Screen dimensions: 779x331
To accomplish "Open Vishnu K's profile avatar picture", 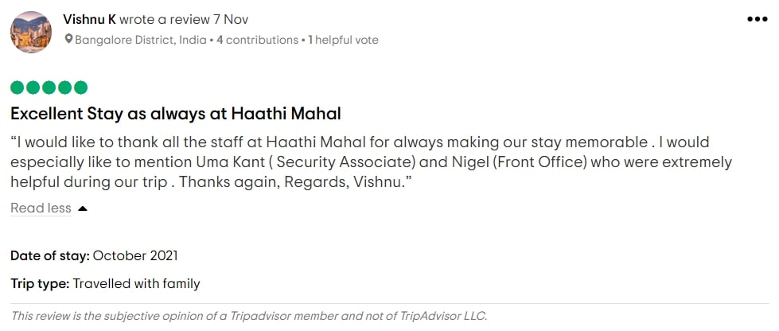I will click(x=31, y=33).
